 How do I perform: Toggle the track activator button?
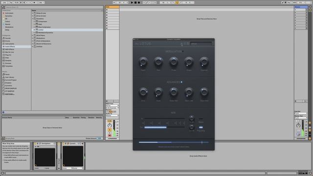110,130
